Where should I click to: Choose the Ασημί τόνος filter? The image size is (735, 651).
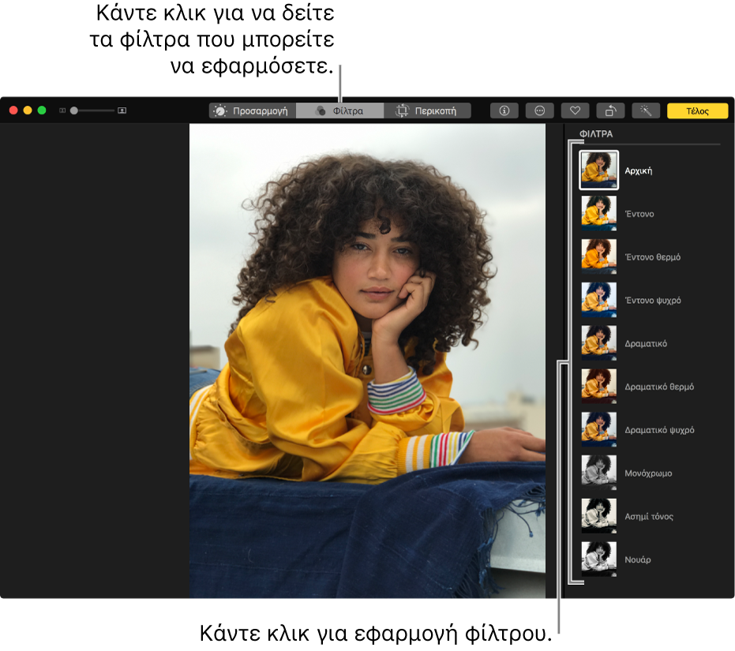click(598, 517)
